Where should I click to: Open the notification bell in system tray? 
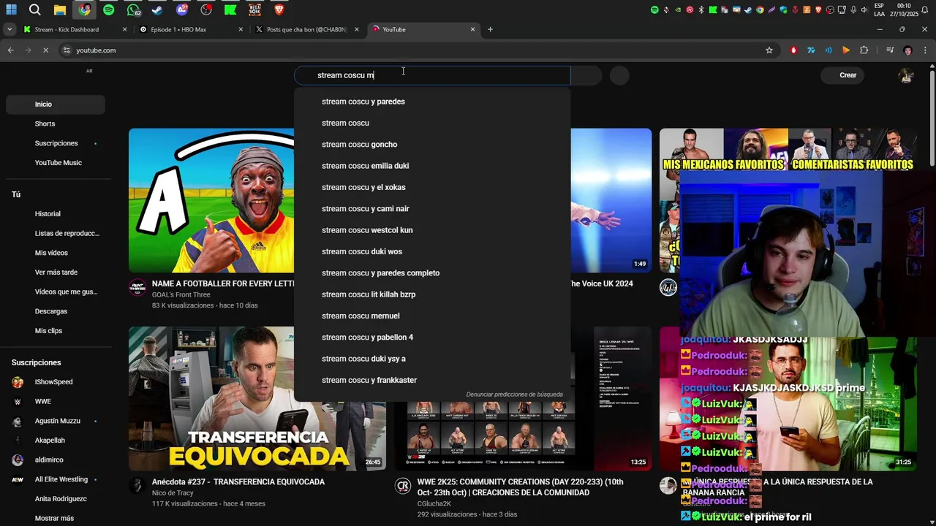click(924, 9)
